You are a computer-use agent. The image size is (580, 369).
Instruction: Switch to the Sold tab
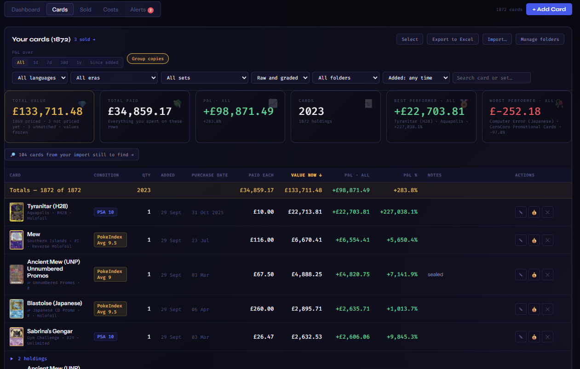(x=86, y=9)
